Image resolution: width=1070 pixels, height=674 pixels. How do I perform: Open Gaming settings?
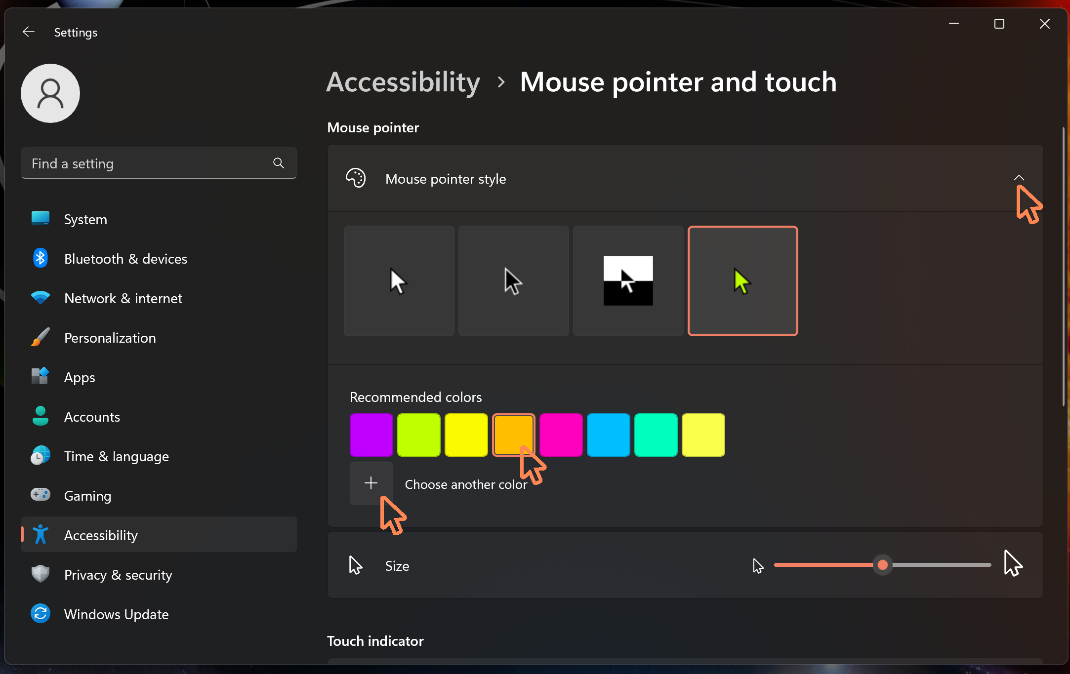coord(87,495)
